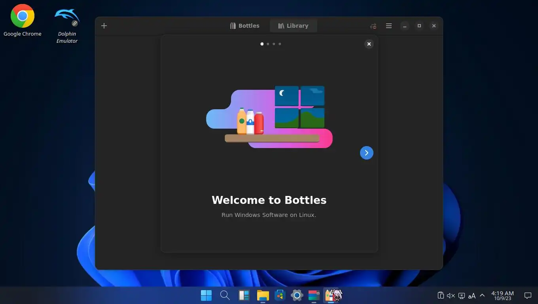Maximize the Bottles window
538x304 pixels.
[419, 26]
